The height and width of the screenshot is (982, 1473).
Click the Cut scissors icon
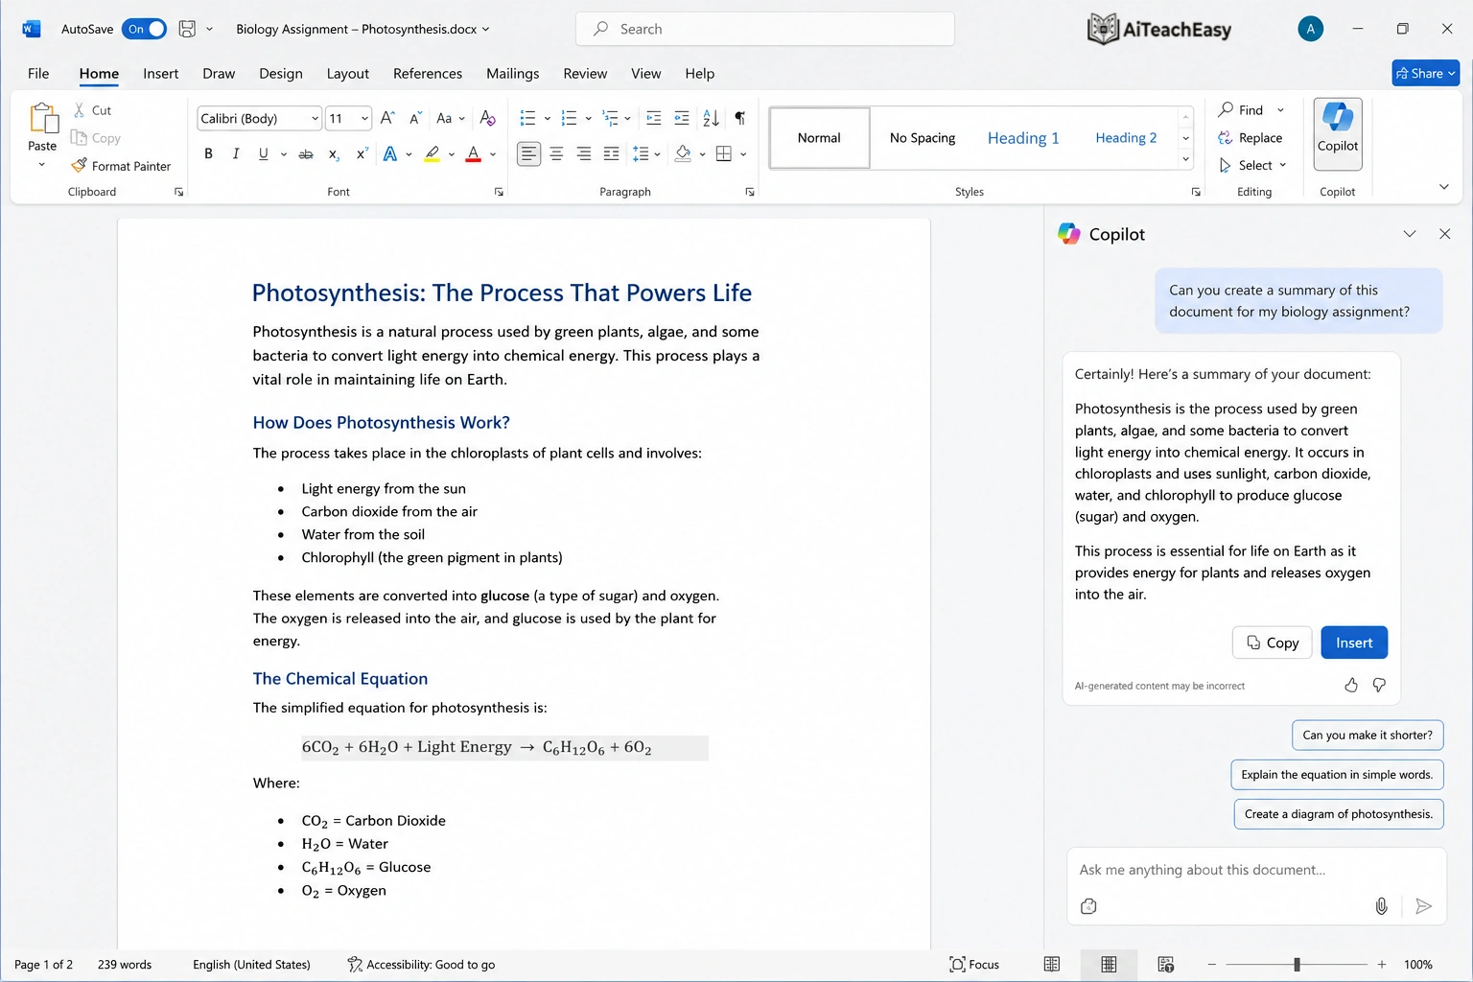[x=80, y=110]
